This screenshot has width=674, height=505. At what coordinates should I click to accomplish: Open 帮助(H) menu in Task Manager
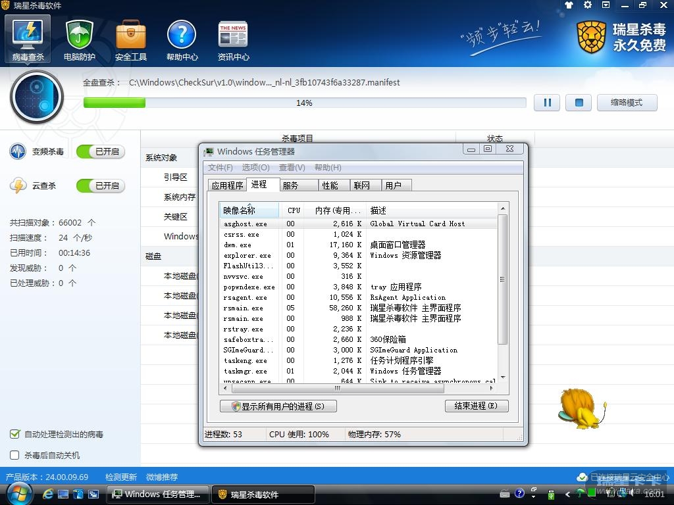[x=328, y=168]
